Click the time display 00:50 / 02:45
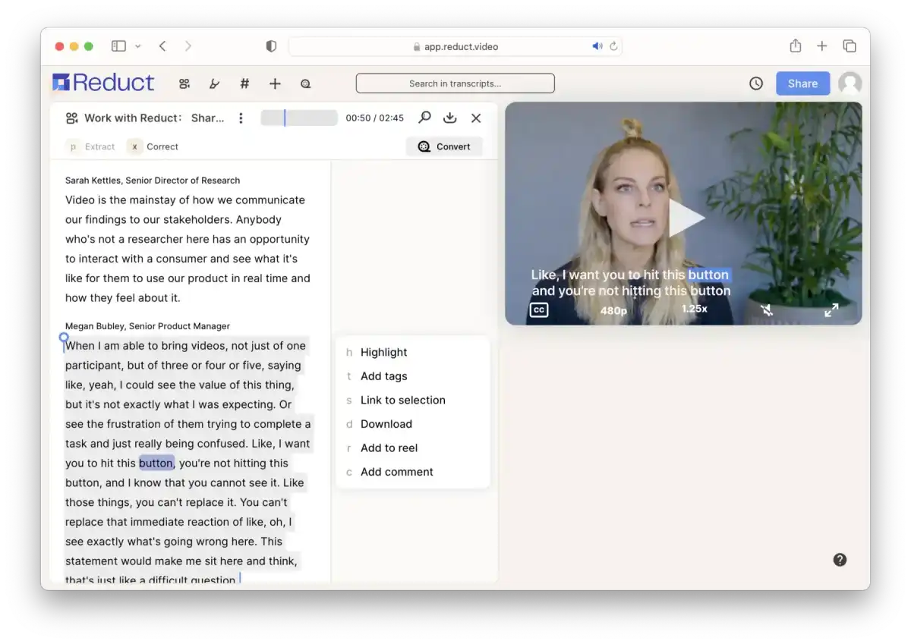 click(375, 118)
